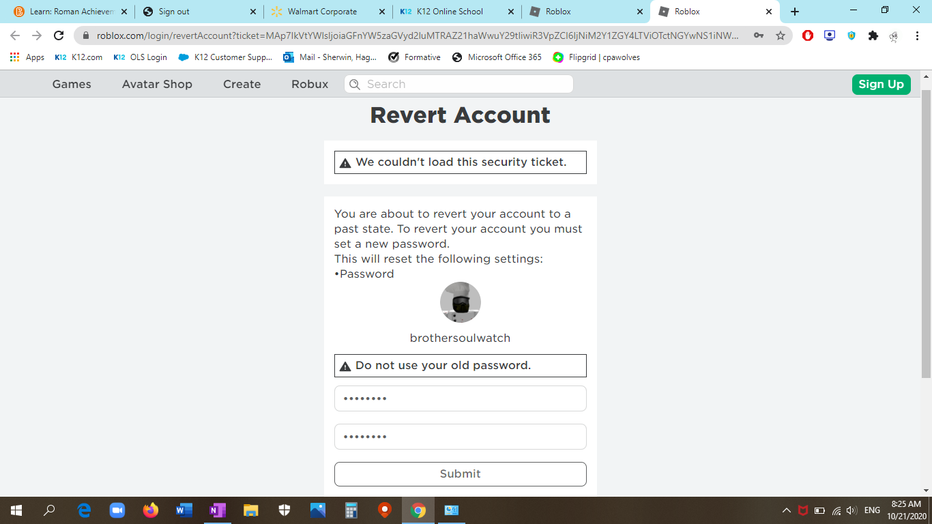This screenshot has width=932, height=524.
Task: Check battery status in system tray
Action: 819,510
